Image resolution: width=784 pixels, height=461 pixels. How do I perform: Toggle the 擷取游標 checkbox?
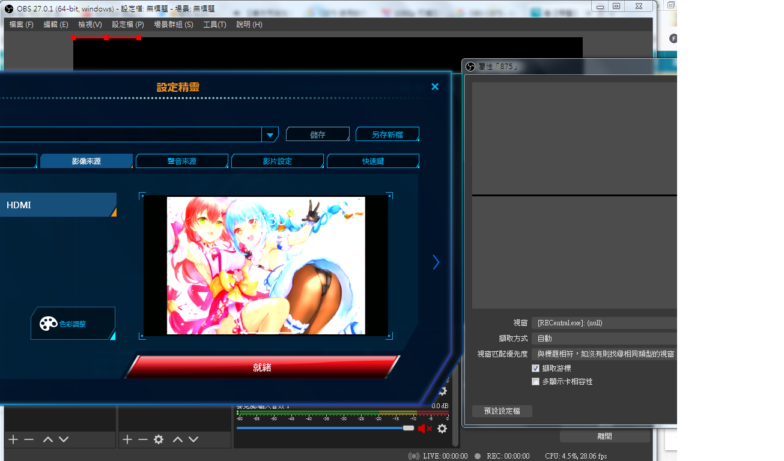(536, 368)
